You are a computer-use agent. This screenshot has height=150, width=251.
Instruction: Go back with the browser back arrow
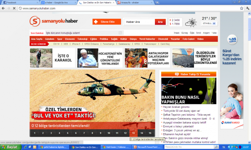click(x=3, y=8)
